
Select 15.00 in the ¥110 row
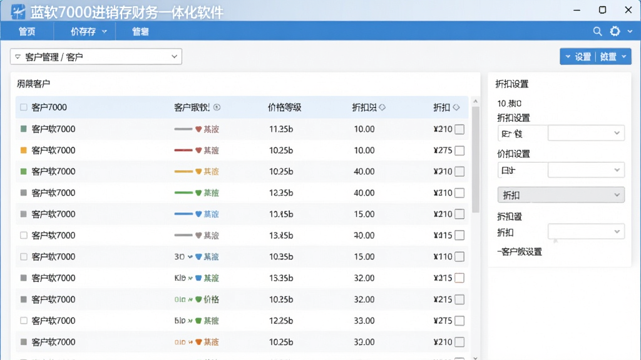pyautogui.click(x=364, y=257)
